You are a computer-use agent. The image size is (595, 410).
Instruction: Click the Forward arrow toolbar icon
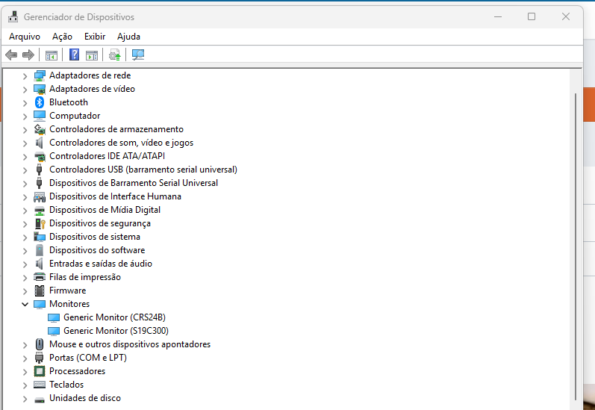28,55
